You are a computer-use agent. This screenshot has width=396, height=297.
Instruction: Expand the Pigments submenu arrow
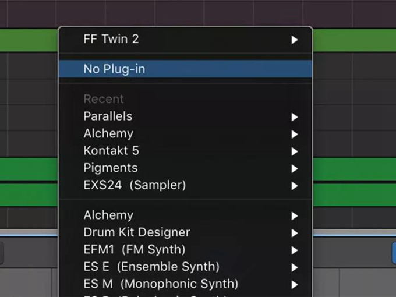(295, 168)
